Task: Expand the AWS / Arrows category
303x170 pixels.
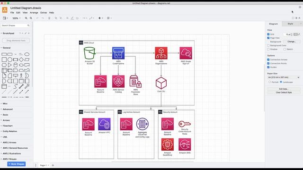Action: (x=9, y=143)
